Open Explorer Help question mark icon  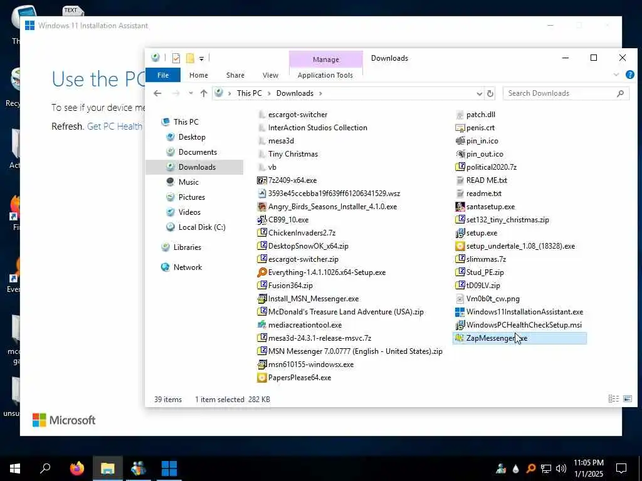(629, 75)
